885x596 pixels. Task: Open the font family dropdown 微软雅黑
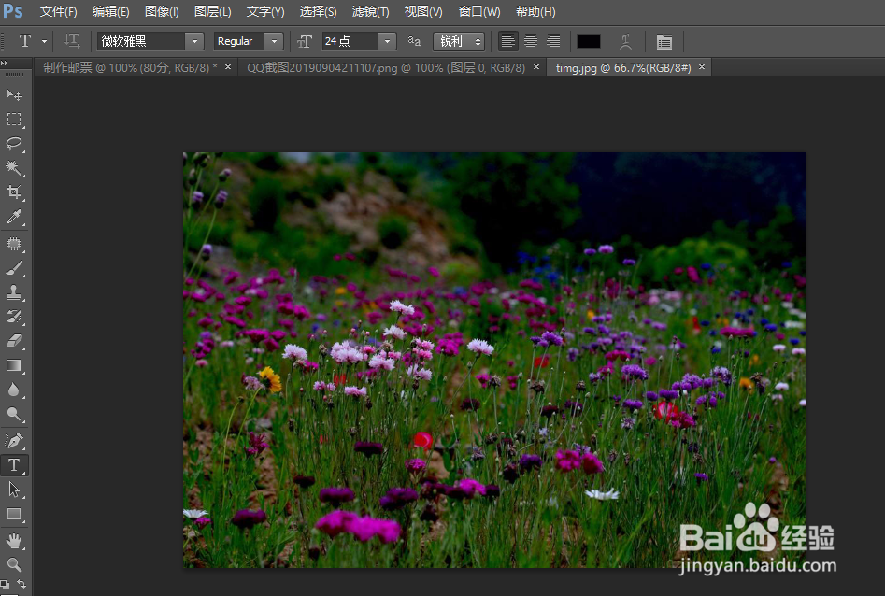click(x=194, y=41)
